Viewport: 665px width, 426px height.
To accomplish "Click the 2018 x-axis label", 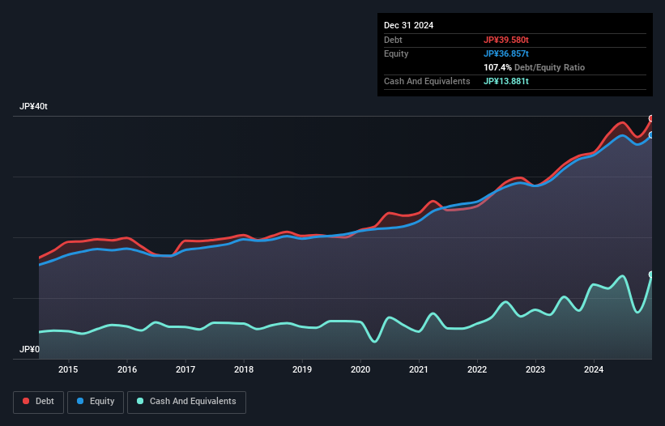I will 244,369.
